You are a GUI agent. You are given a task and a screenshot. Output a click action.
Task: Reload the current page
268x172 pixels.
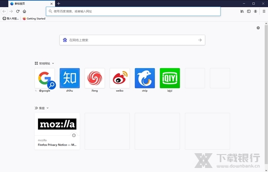18,11
